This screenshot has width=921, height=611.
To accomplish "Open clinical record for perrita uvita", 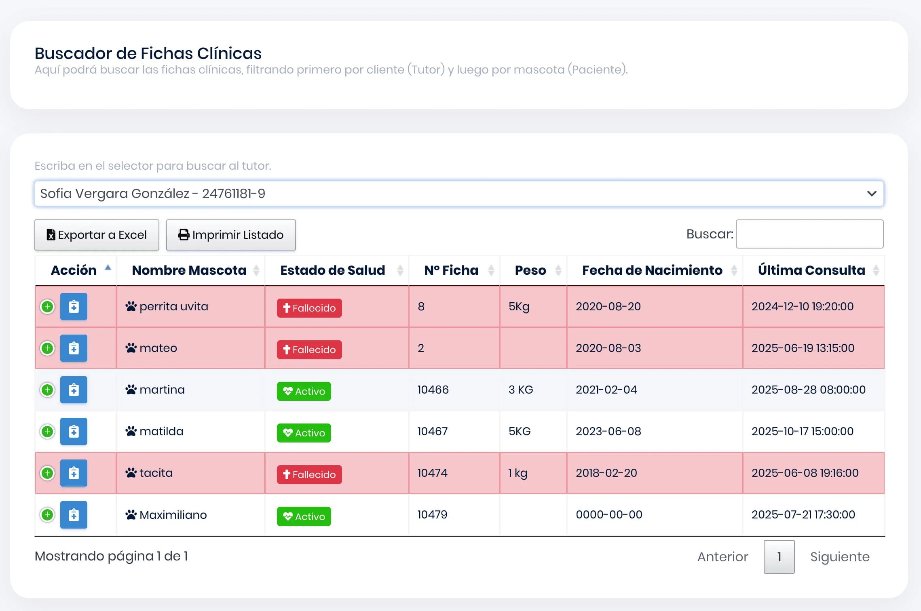I will (74, 307).
